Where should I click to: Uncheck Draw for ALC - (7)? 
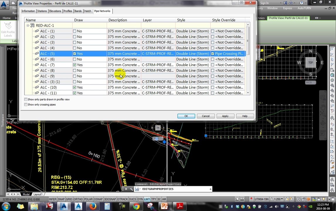pos(74,65)
